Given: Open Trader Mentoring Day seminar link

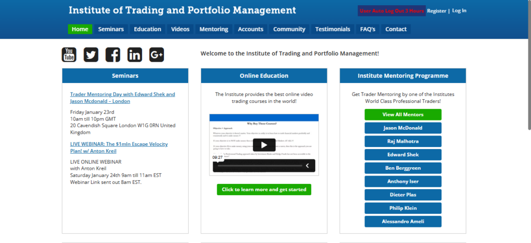Looking at the screenshot, I should pyautogui.click(x=122, y=98).
